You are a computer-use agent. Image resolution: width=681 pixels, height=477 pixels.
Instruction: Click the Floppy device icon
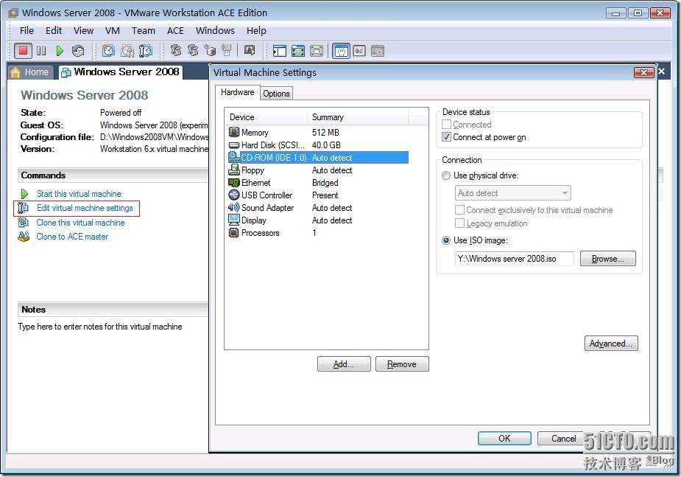click(x=233, y=170)
